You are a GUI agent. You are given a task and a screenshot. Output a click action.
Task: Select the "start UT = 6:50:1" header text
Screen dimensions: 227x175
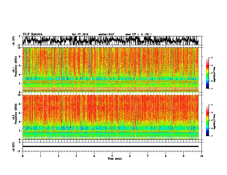tap(138, 34)
